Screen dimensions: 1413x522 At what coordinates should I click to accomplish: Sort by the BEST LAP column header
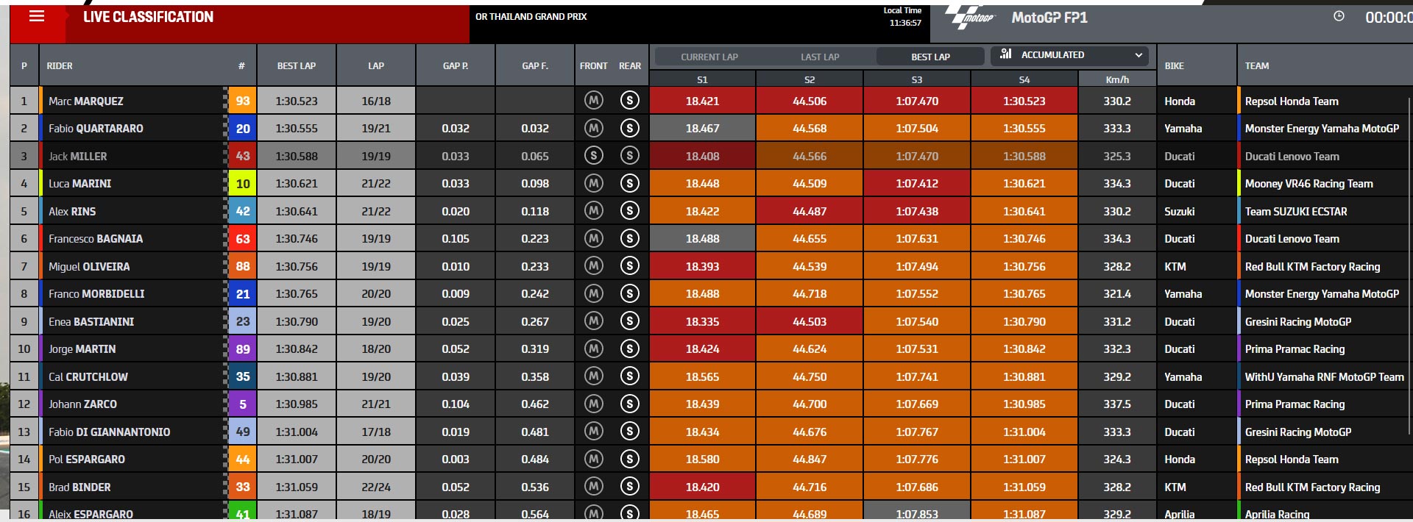(x=297, y=65)
